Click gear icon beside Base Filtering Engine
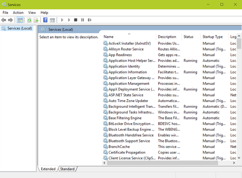Screen dimensions: 242x178 105,118
